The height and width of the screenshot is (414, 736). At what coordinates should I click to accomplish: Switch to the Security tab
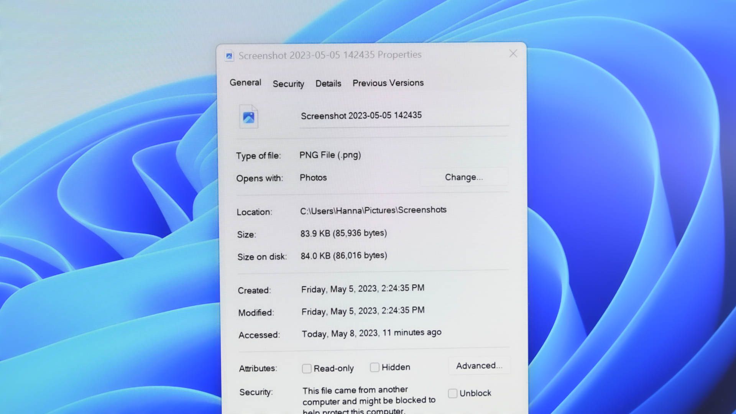point(288,84)
